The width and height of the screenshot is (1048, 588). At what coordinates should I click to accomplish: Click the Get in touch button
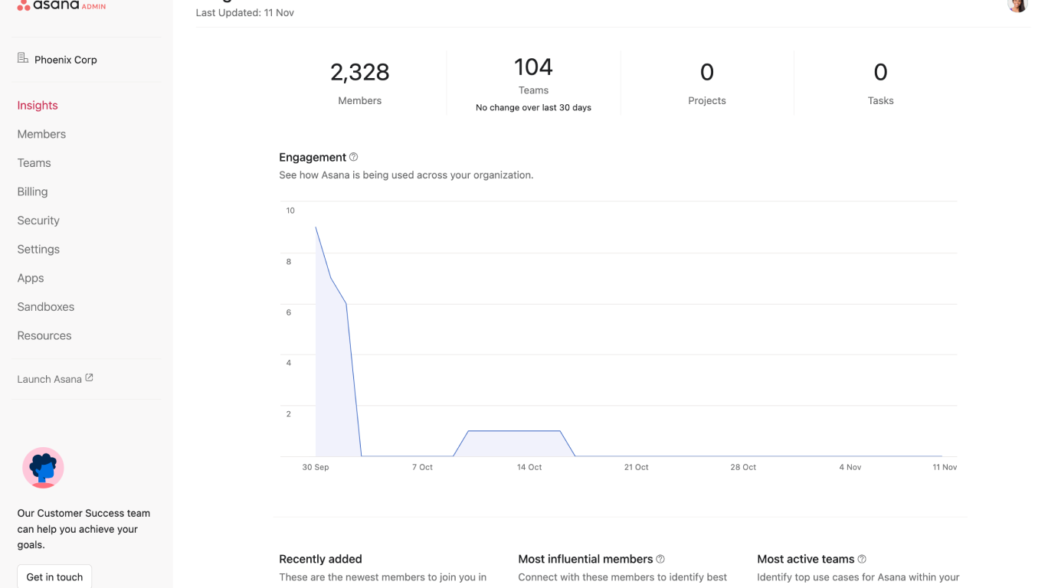54,577
